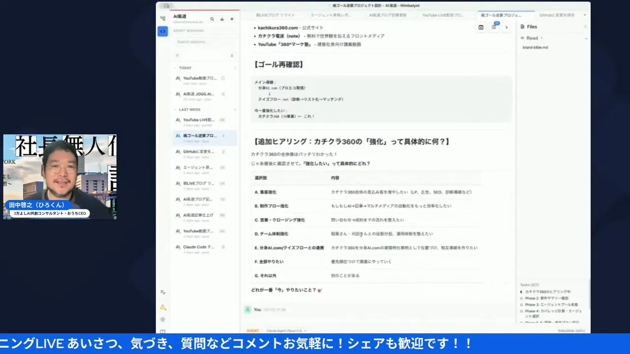Click the warning triangle icon in the left rail
This screenshot has height=354, width=630.
pos(163,306)
